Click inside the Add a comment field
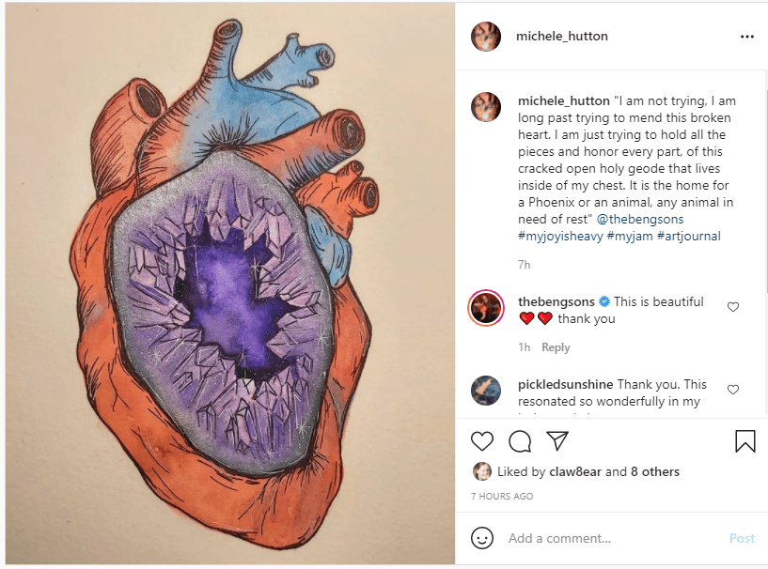Viewport: 768px width, 569px height. [x=611, y=538]
